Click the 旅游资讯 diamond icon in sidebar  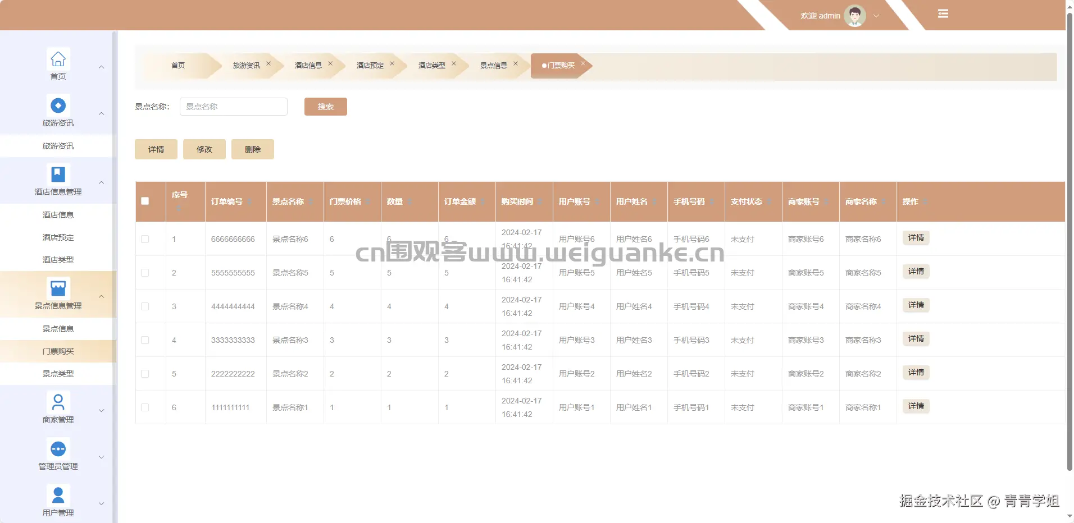[58, 104]
